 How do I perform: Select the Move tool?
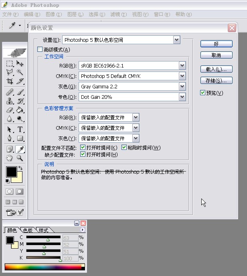[20, 63]
